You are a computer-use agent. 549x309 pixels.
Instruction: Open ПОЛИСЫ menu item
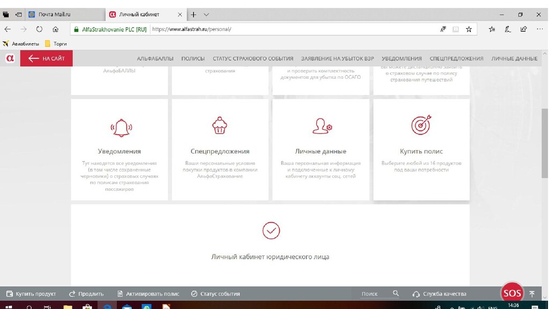tap(193, 58)
